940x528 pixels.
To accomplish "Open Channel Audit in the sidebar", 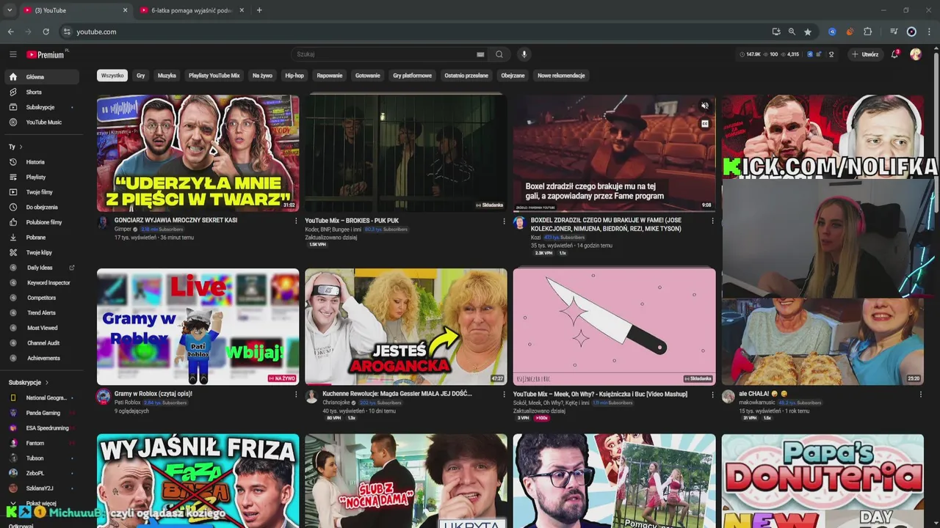I will click(x=43, y=343).
